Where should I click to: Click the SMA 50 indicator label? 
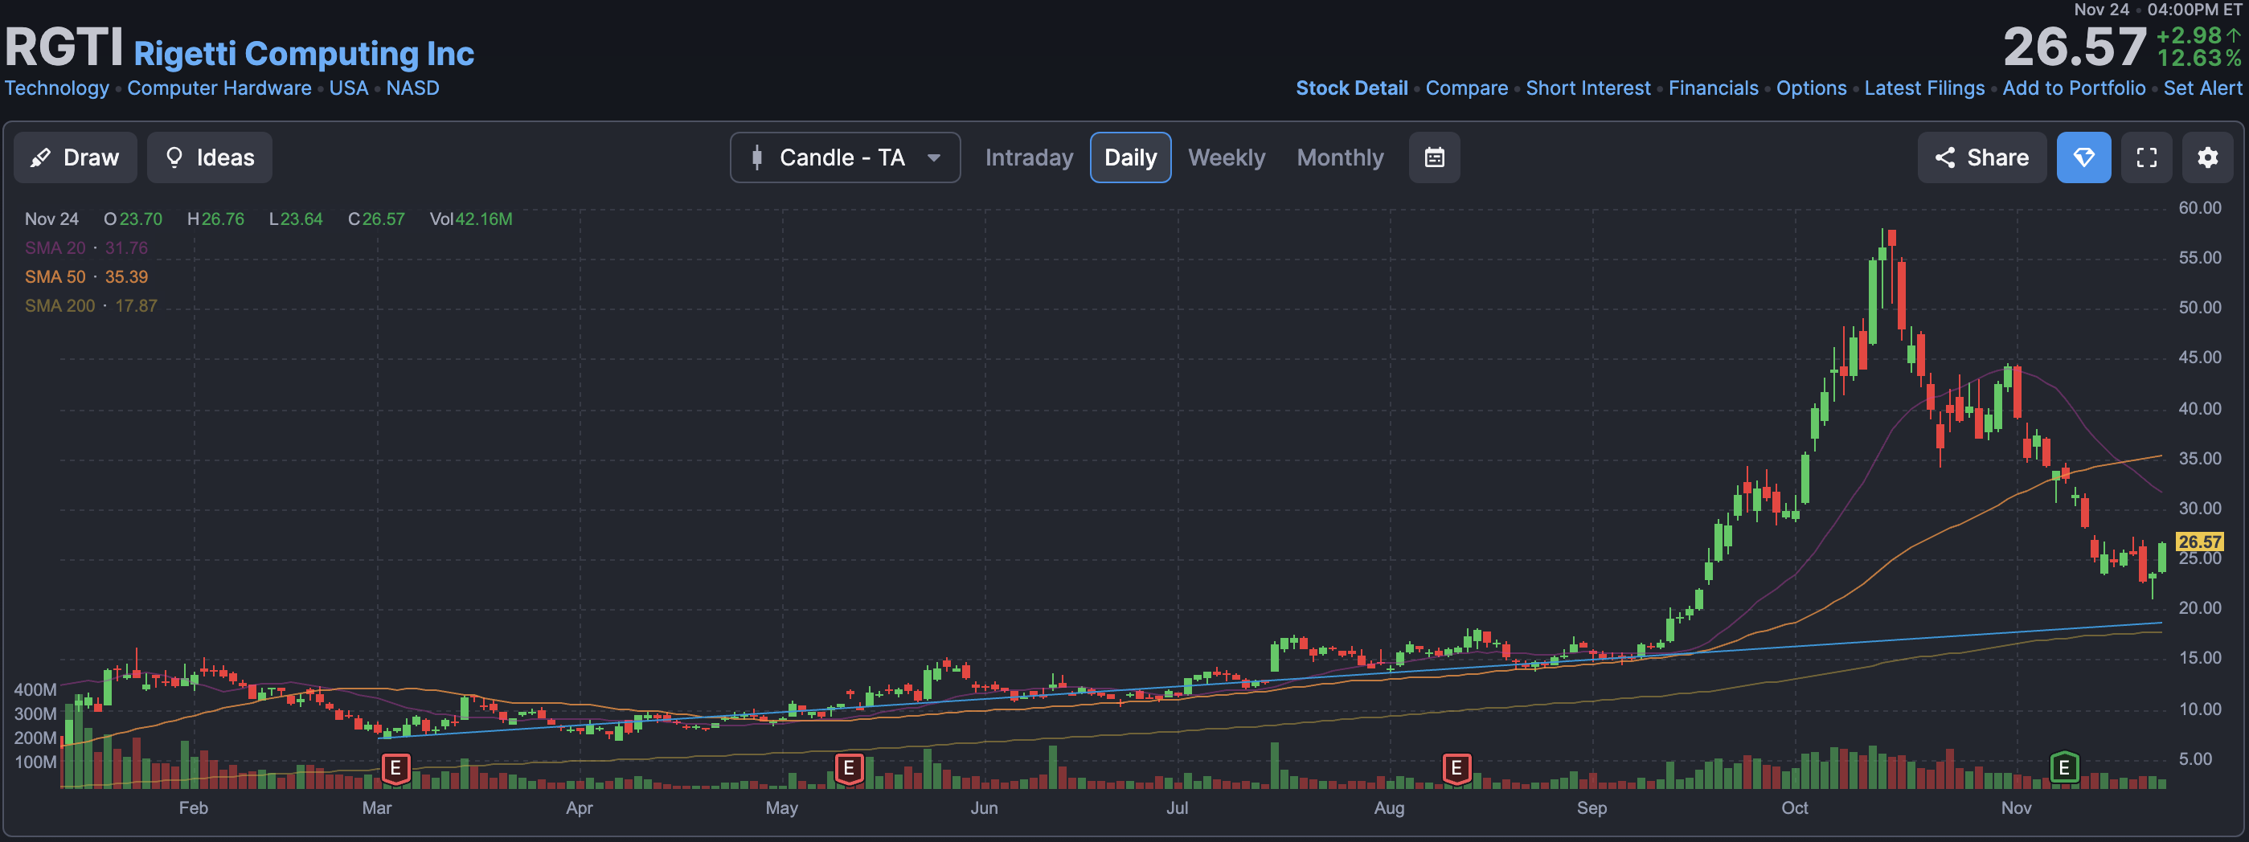pyautogui.click(x=87, y=276)
